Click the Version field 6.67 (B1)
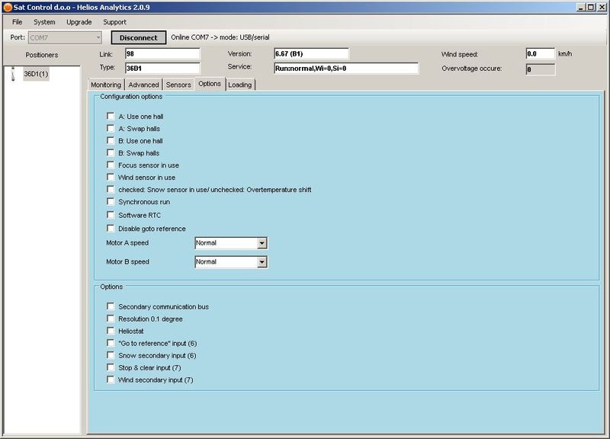610x439 pixels. tap(311, 53)
